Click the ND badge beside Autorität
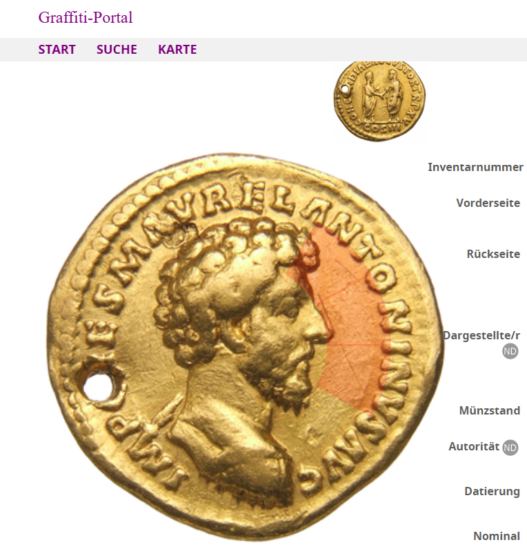The width and height of the screenshot is (527, 549). pyautogui.click(x=510, y=448)
